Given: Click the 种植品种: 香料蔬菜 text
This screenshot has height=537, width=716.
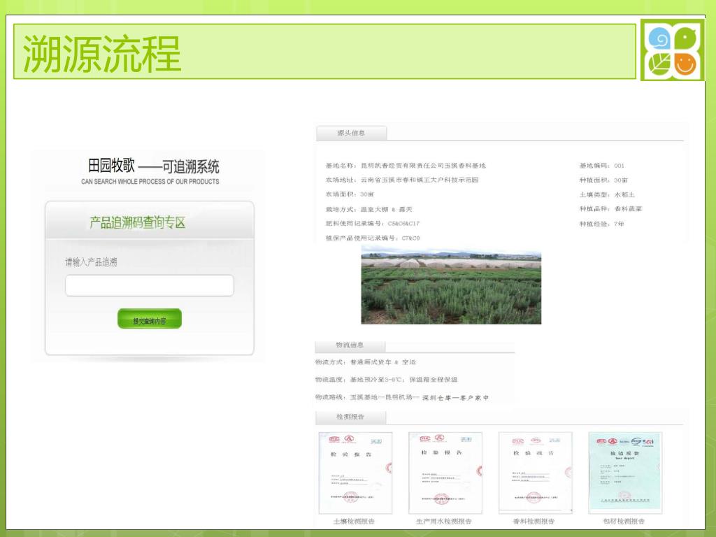Looking at the screenshot, I should point(610,209).
